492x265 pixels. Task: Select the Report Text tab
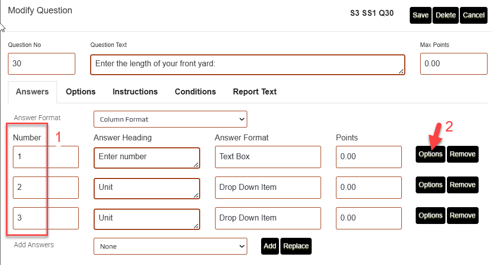(255, 91)
